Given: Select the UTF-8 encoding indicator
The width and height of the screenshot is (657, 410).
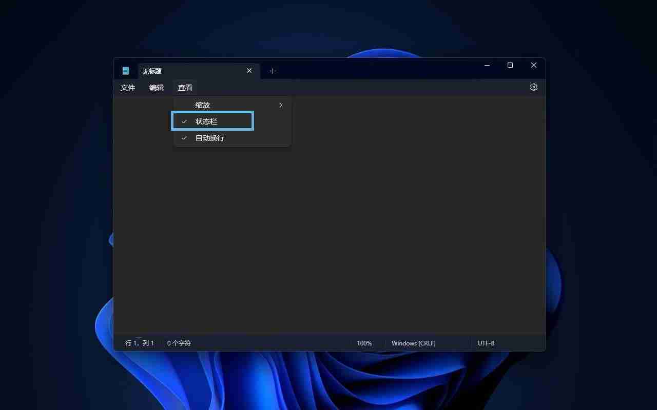Looking at the screenshot, I should tap(486, 343).
